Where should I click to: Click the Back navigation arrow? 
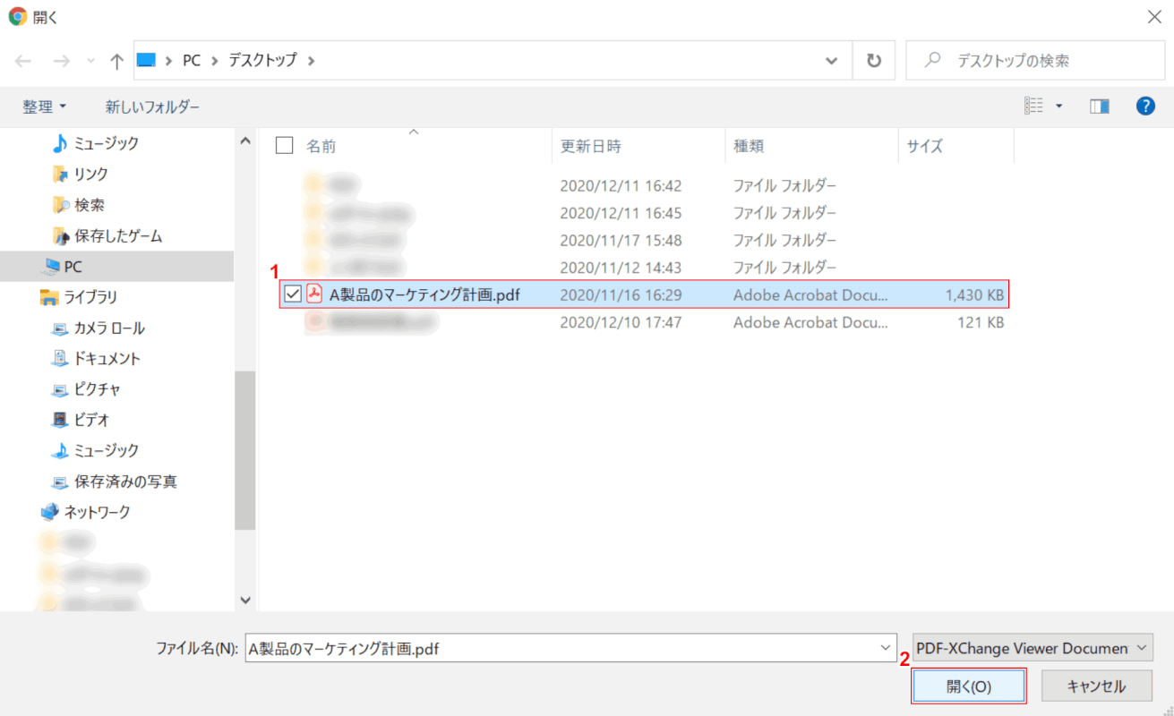(x=23, y=61)
